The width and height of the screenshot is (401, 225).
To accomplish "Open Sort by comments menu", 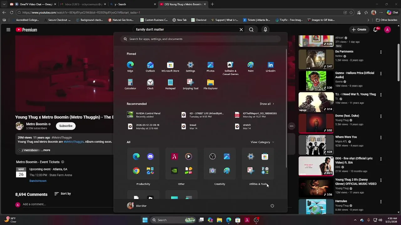I will (63, 194).
